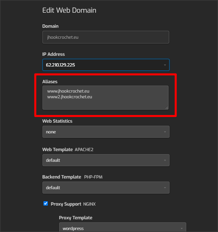218x232 pixels.
Task: Click the Proxy Support NGINX label
Action: point(73,204)
